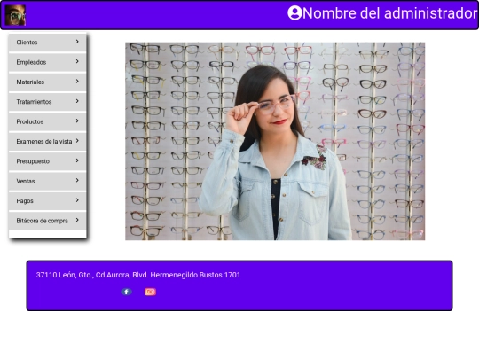This screenshot has width=479, height=359.
Task: Click the optician logo image in header
Action: tap(15, 15)
